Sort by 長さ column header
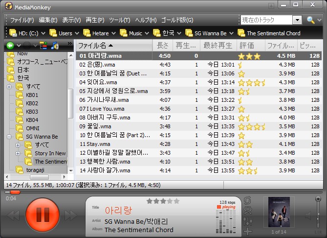Image resolution: width=327 pixels, height=238 pixels. tap(163, 46)
